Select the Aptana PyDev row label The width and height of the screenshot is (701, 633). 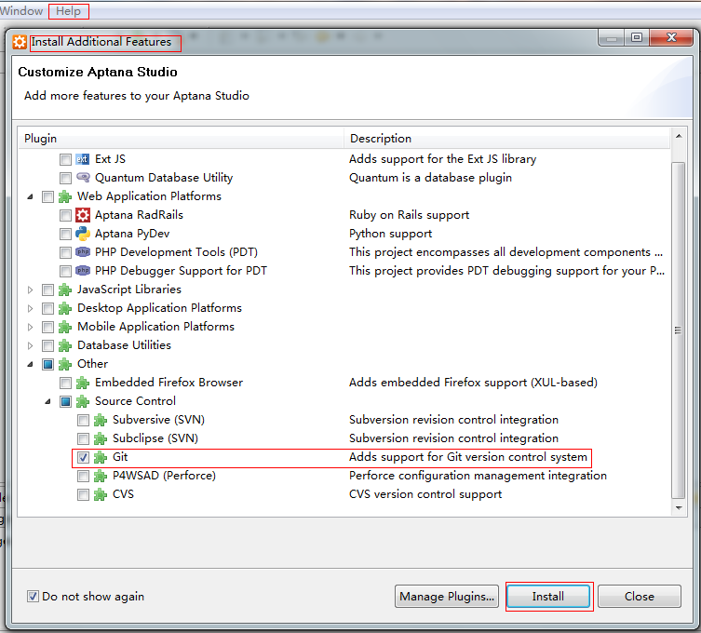(x=132, y=234)
